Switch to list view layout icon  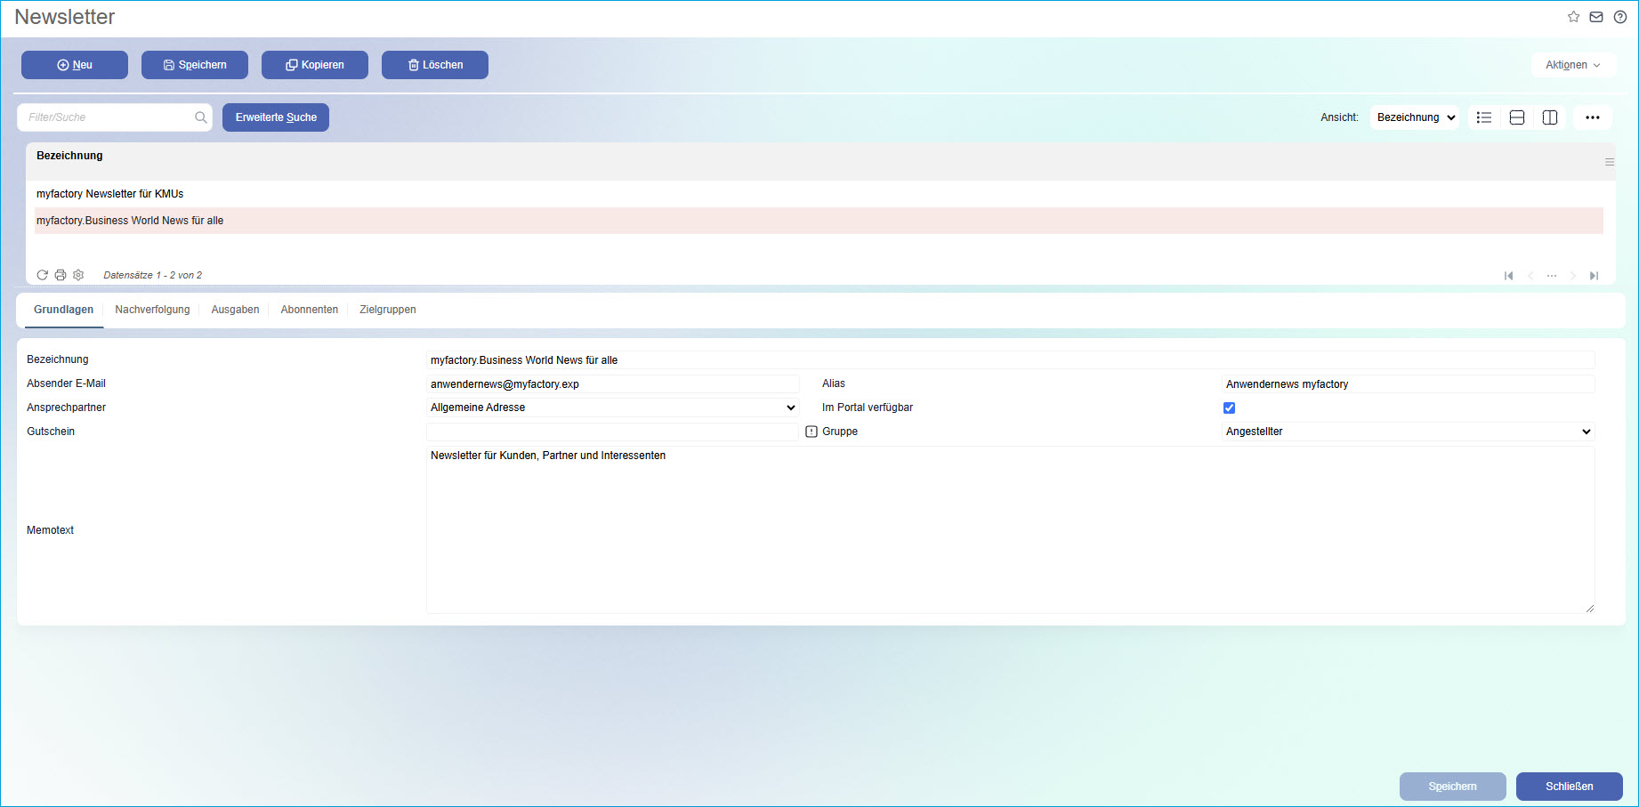pyautogui.click(x=1484, y=117)
